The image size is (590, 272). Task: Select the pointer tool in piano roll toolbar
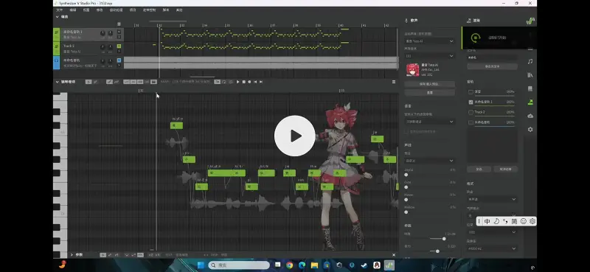click(x=88, y=82)
